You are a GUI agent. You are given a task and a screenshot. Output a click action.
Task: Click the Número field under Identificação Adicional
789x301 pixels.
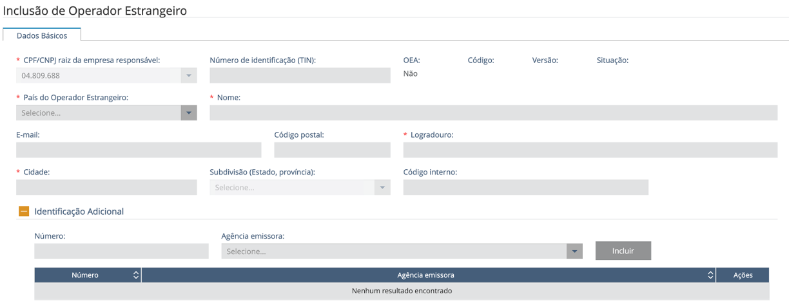(121, 251)
